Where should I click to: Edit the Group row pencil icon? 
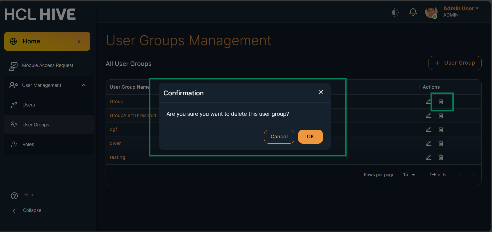tap(428, 102)
